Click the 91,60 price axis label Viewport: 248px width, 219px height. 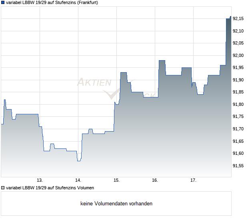coord(238,153)
